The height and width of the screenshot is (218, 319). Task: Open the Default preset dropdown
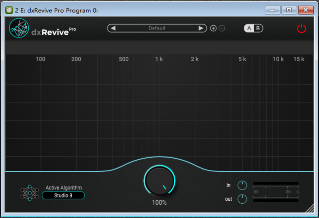(157, 28)
